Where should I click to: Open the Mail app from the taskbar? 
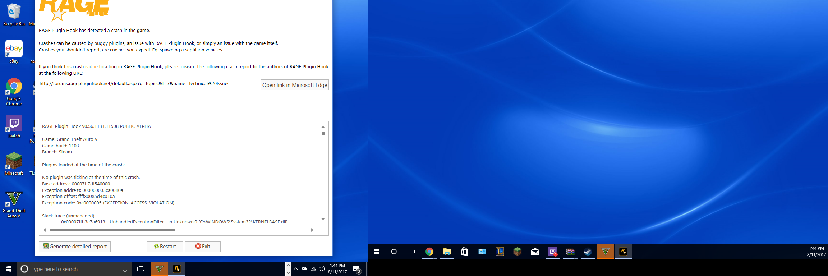tap(535, 252)
